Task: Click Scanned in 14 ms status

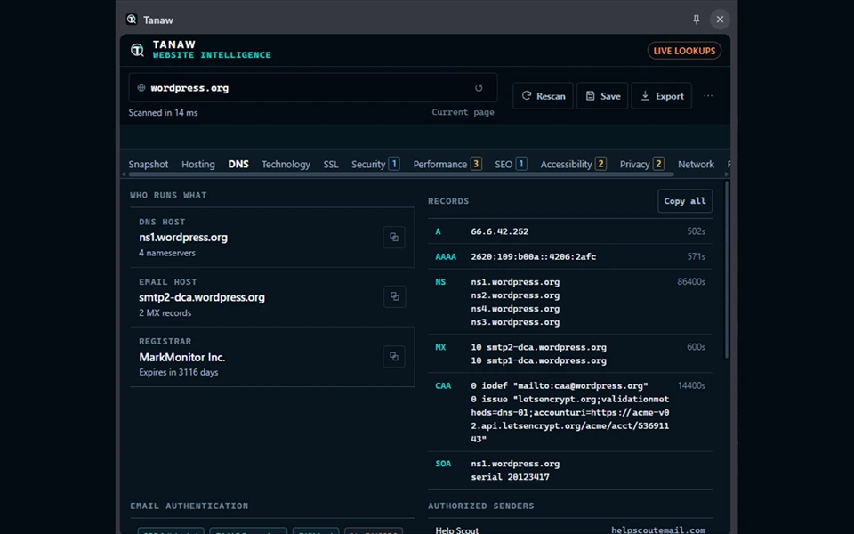Action: coord(163,113)
